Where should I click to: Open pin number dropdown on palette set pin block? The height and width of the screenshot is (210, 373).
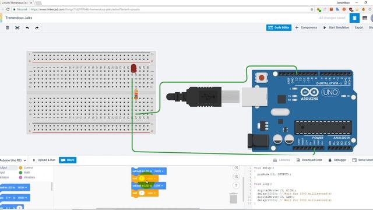(8, 198)
